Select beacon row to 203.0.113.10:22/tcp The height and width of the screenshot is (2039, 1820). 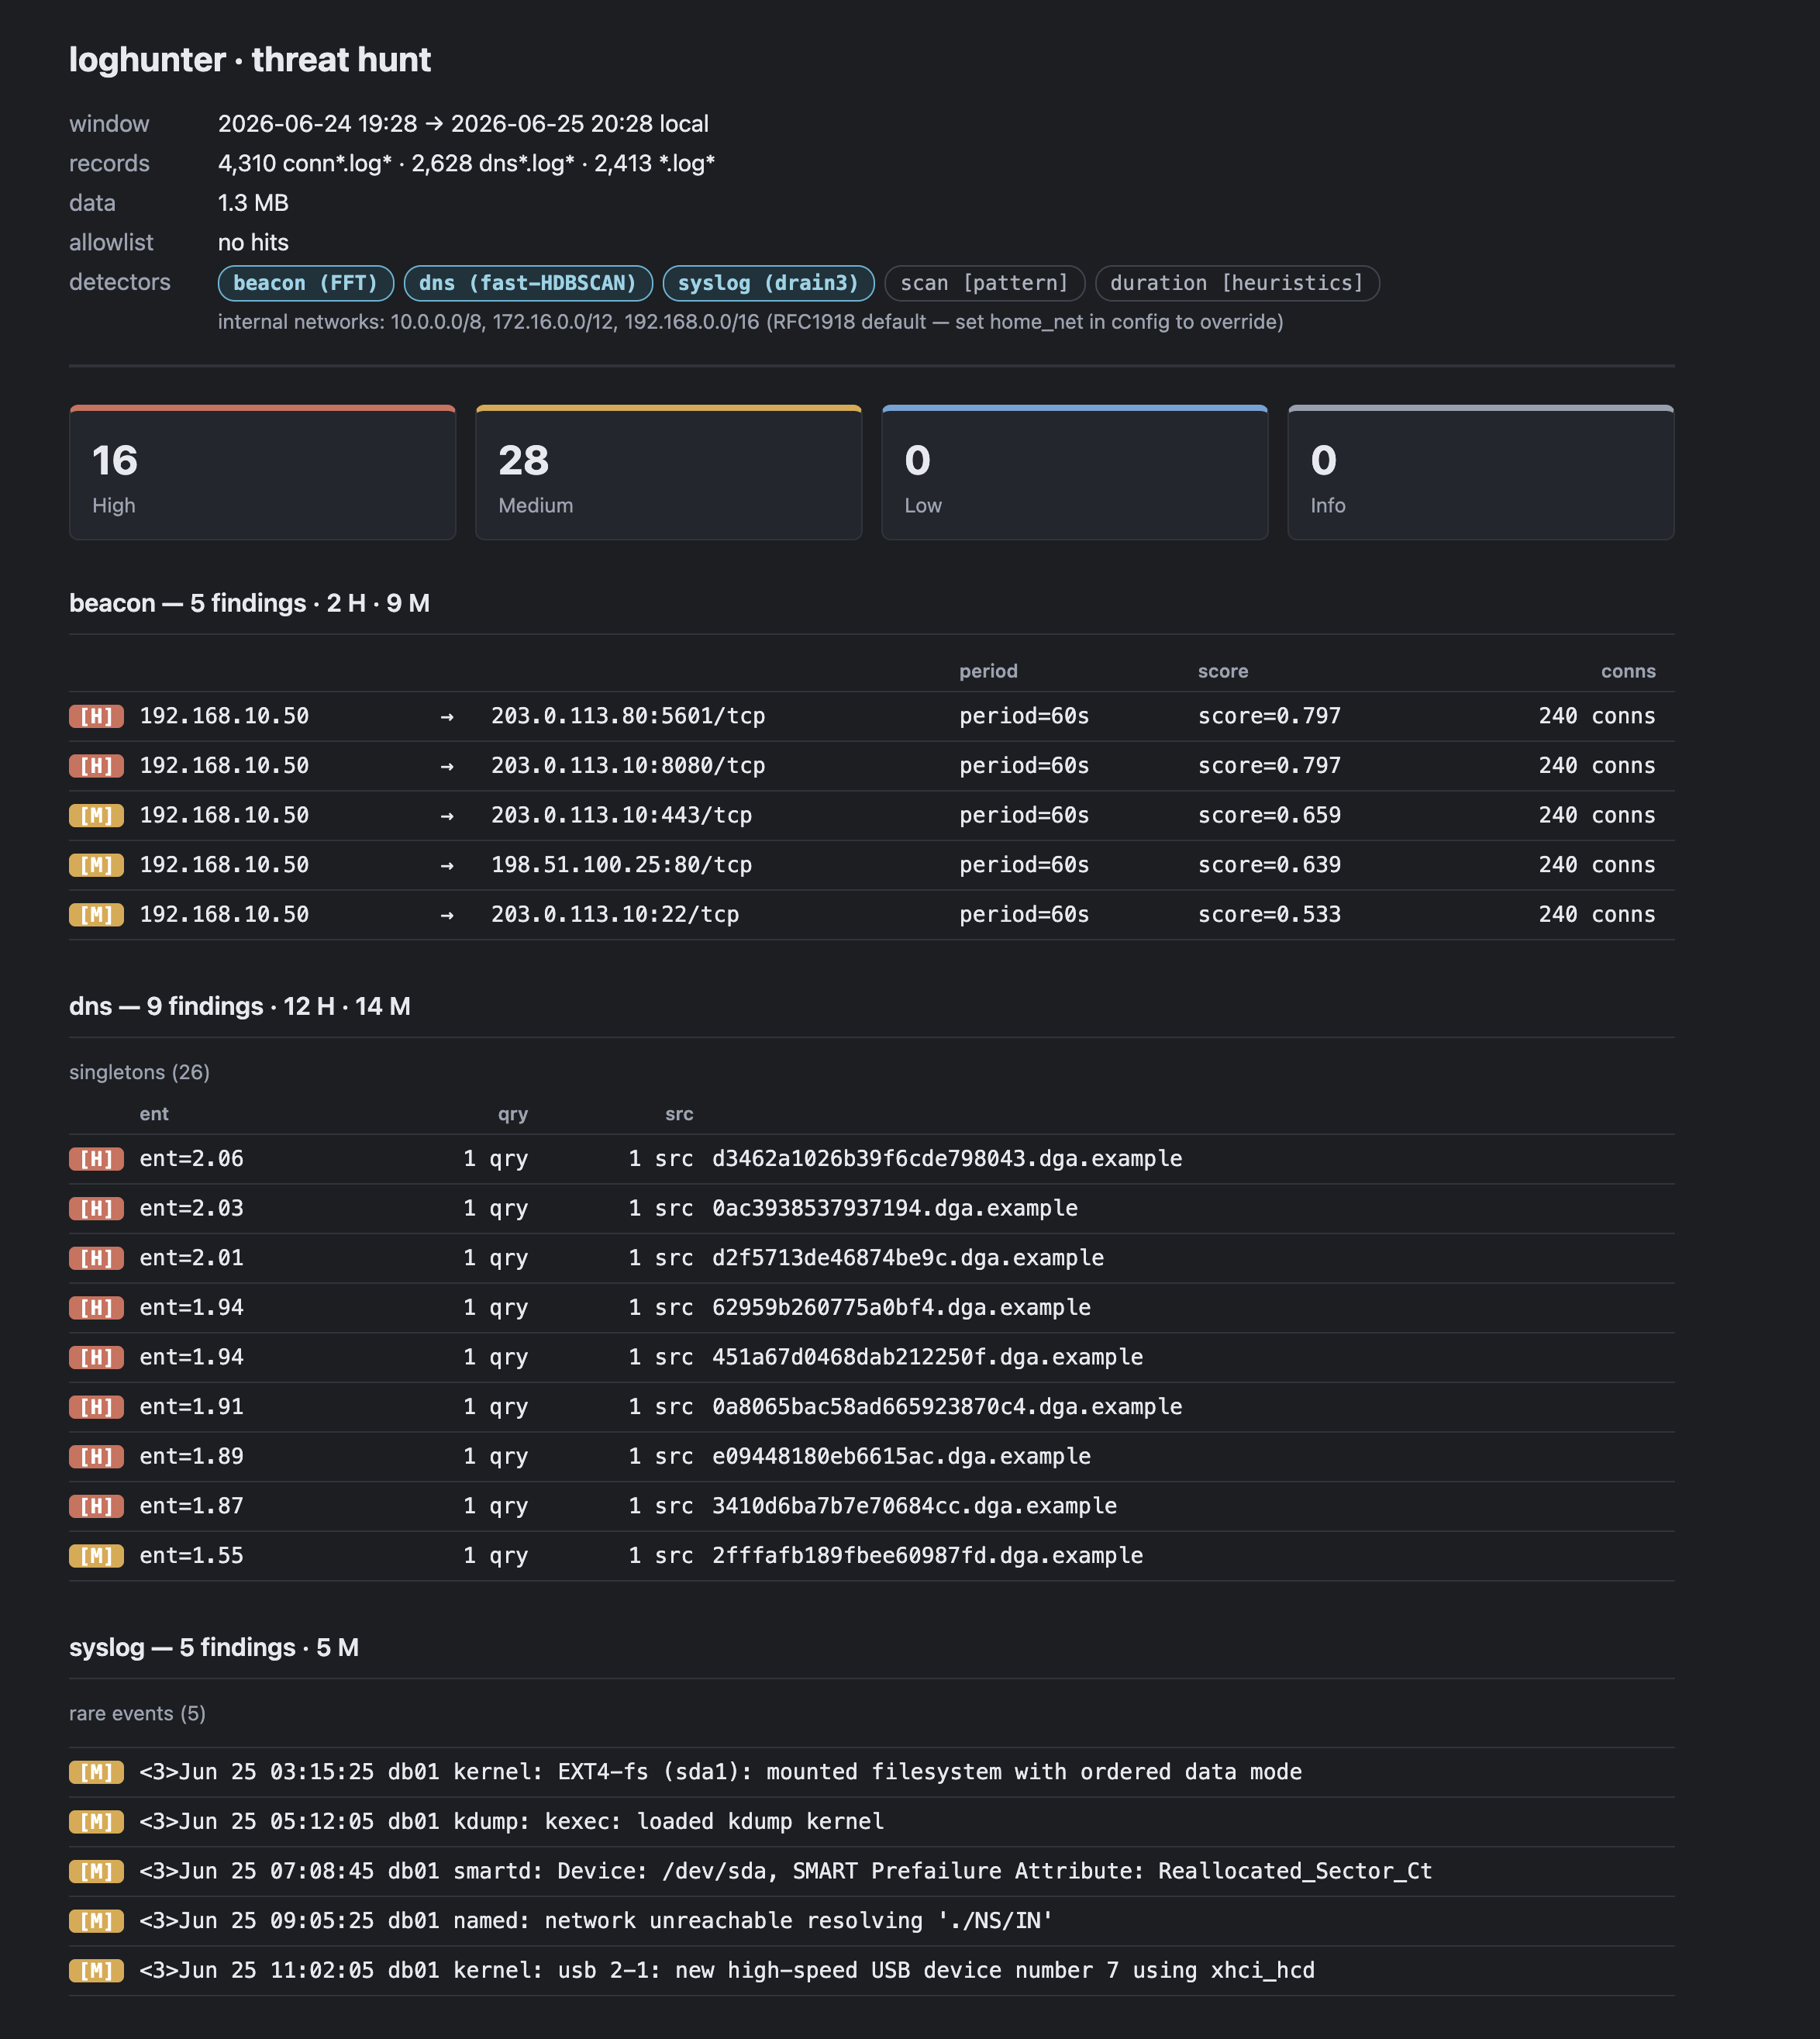872,914
